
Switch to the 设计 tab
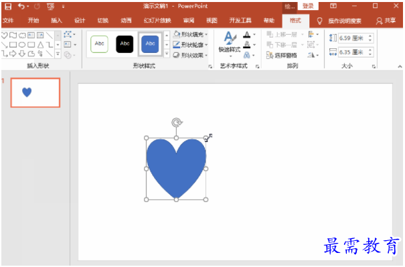point(80,20)
